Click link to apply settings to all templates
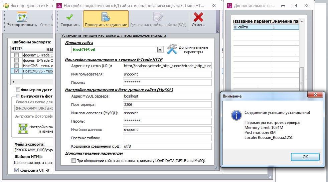Viewport: 328px width, 182px height. pyautogui.click(x=114, y=35)
